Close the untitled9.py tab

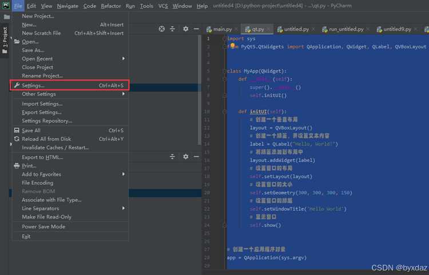coord(416,29)
